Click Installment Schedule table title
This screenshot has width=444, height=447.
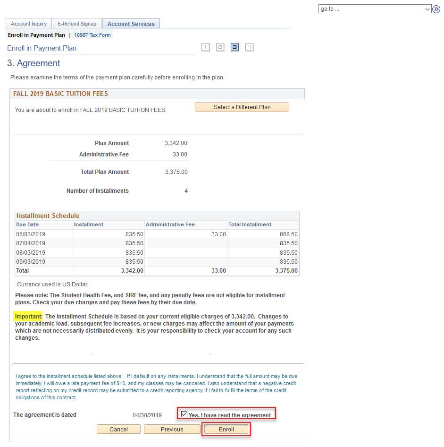point(48,216)
